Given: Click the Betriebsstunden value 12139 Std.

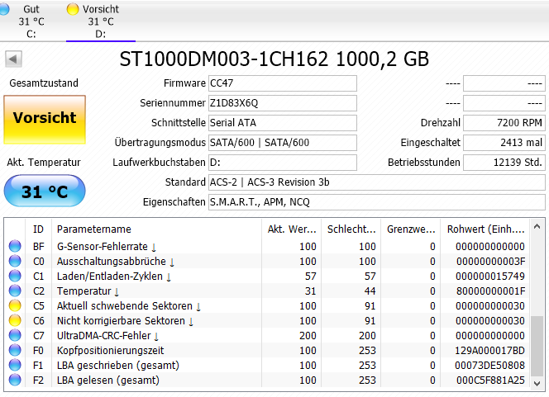Looking at the screenshot, I should (x=504, y=163).
